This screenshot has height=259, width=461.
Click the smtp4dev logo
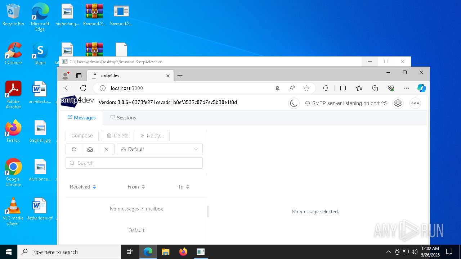click(x=77, y=101)
